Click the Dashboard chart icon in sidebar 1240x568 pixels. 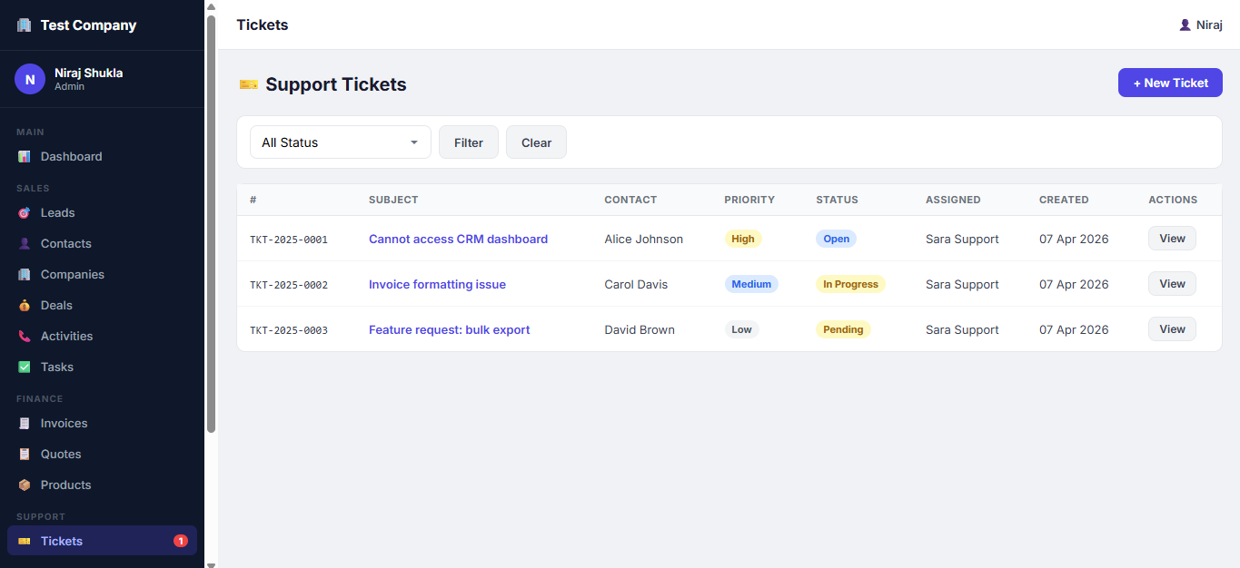point(25,157)
